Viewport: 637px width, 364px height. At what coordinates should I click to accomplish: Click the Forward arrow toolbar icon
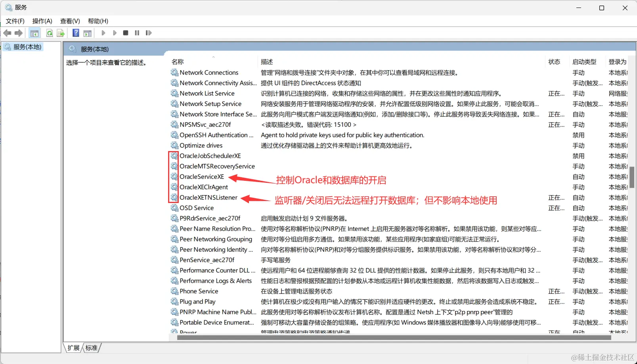point(18,33)
